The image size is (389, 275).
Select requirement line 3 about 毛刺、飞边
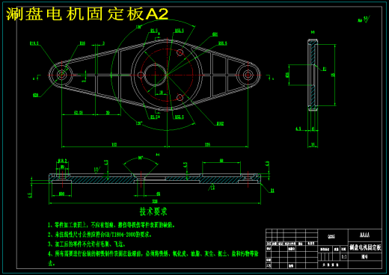click(x=87, y=244)
